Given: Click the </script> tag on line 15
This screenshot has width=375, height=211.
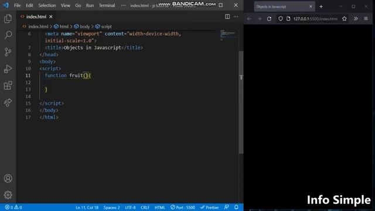Looking at the screenshot, I should (x=52, y=103).
